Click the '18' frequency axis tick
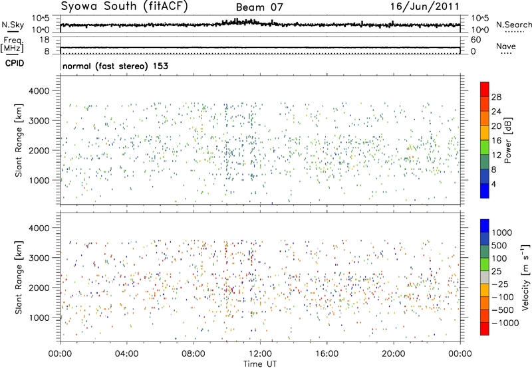Image resolution: width=532 pixels, height=368 pixels. pyautogui.click(x=45, y=40)
